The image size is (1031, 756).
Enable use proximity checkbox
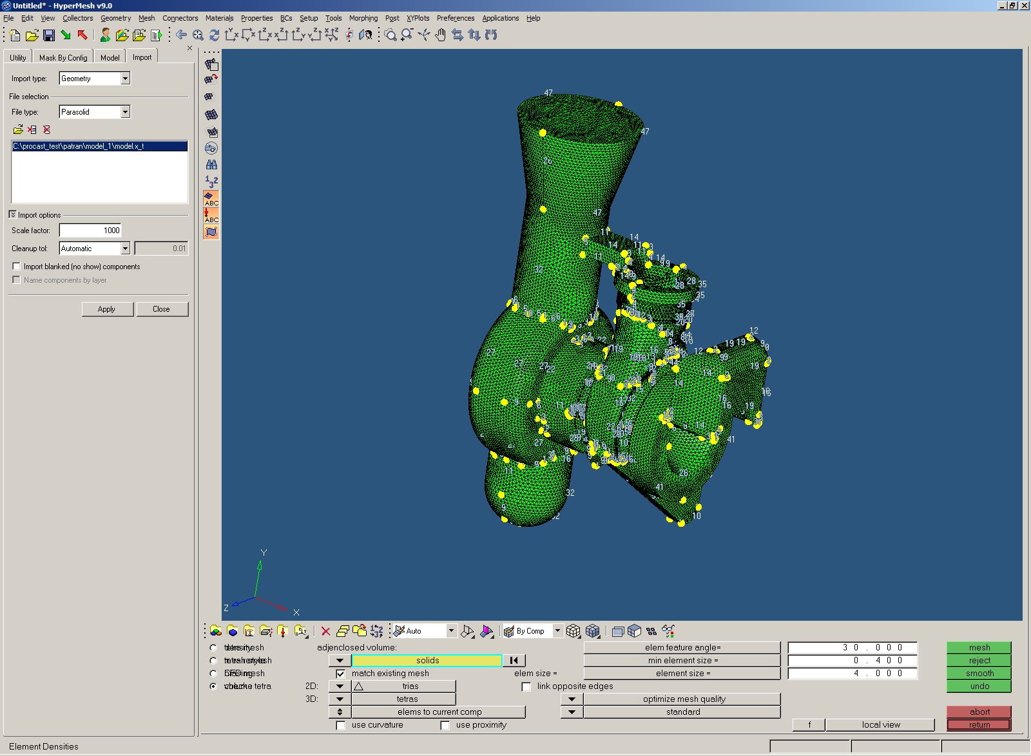445,725
